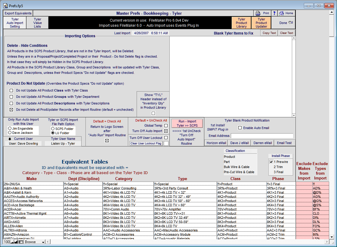The width and height of the screenshot is (337, 247).
Task: Click the Clear Text button
Action: pos(286,33)
